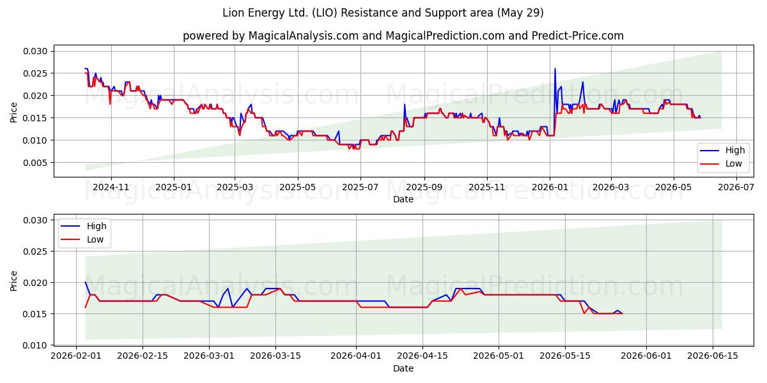Click the '2025-01' x-axis label

[174, 188]
